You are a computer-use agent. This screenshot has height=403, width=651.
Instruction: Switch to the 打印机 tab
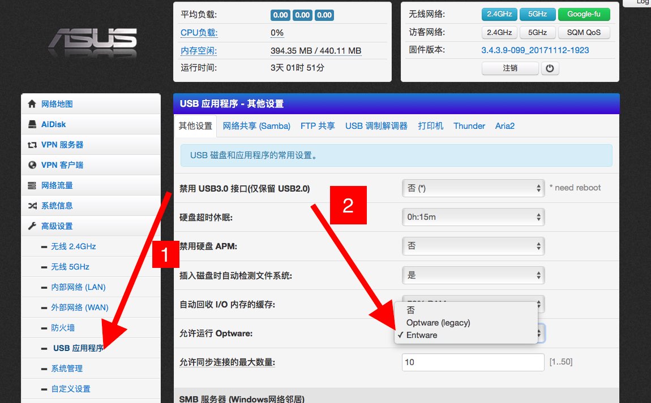[431, 125]
